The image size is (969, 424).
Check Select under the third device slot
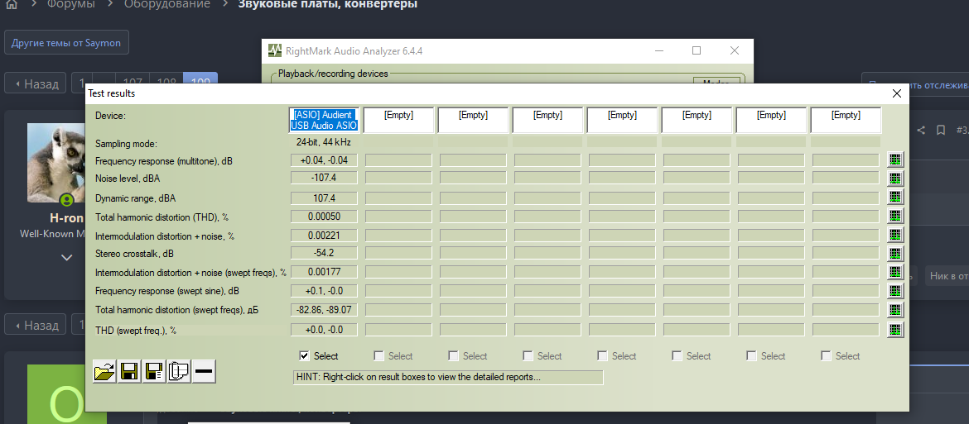(453, 355)
